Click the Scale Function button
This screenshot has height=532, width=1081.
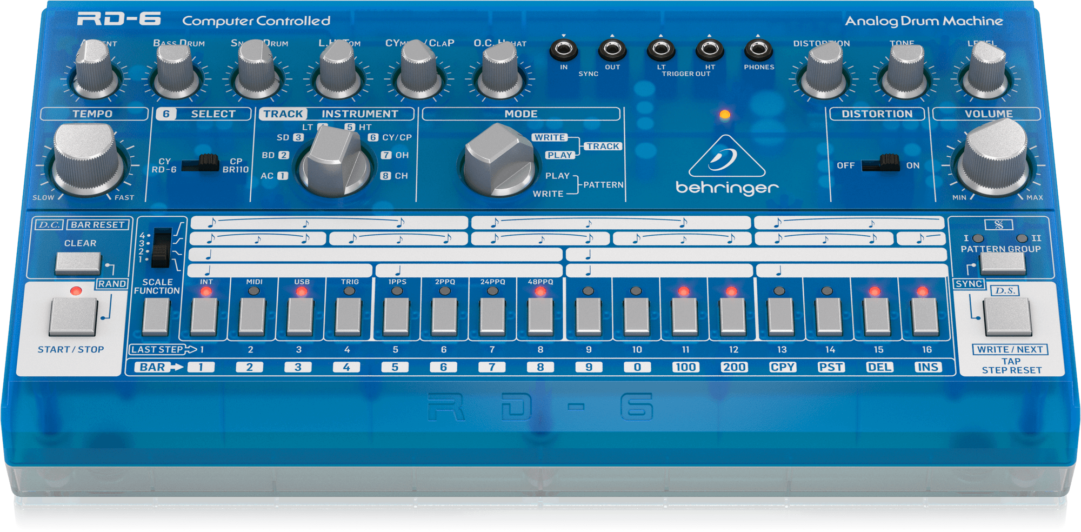tap(156, 316)
